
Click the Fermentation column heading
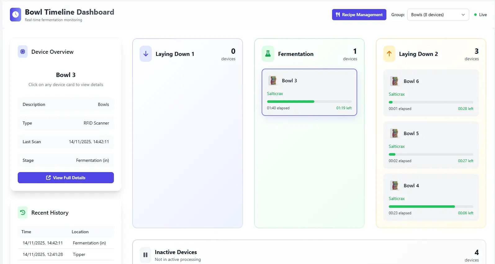tap(296, 54)
